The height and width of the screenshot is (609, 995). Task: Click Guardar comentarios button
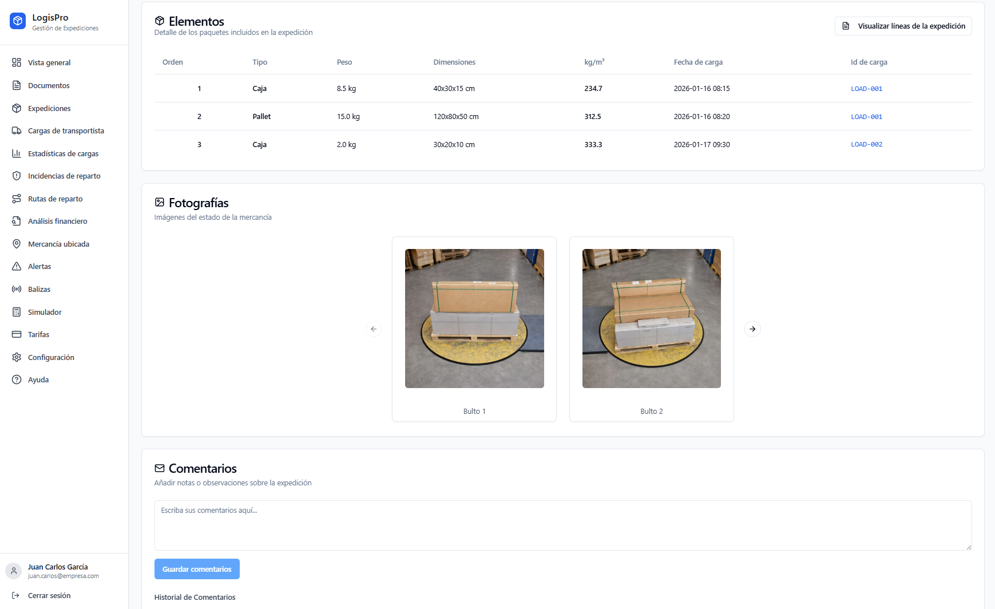(197, 569)
